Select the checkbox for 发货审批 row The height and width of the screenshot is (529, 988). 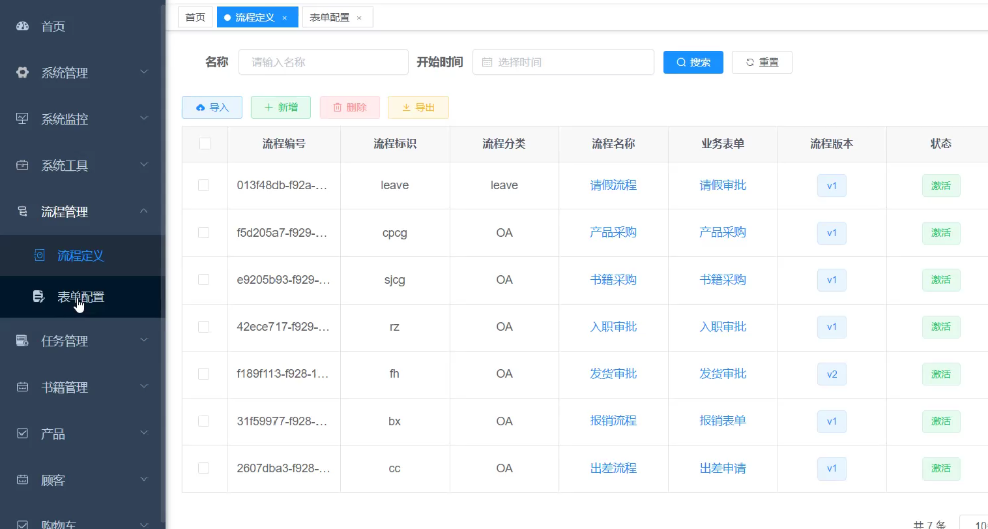[203, 374]
